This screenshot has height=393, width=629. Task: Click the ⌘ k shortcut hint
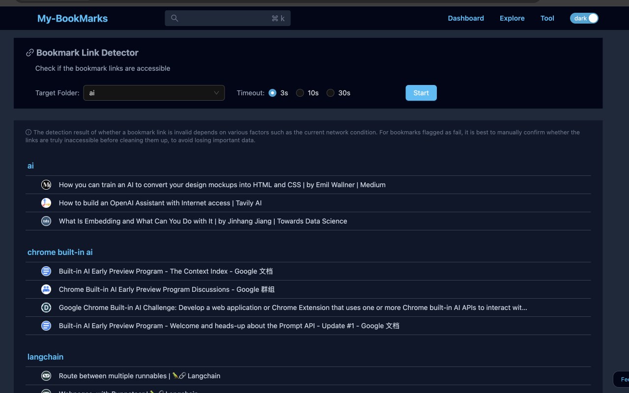coord(278,18)
